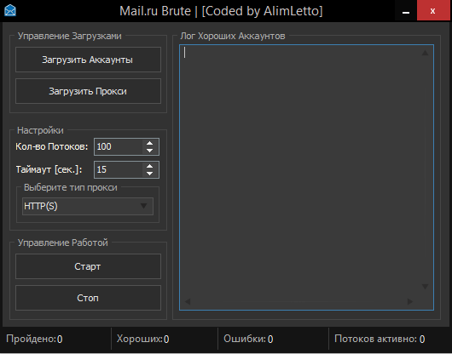The height and width of the screenshot is (354, 452).
Task: Focus the Кол-во Потоков number field
Action: tap(119, 146)
